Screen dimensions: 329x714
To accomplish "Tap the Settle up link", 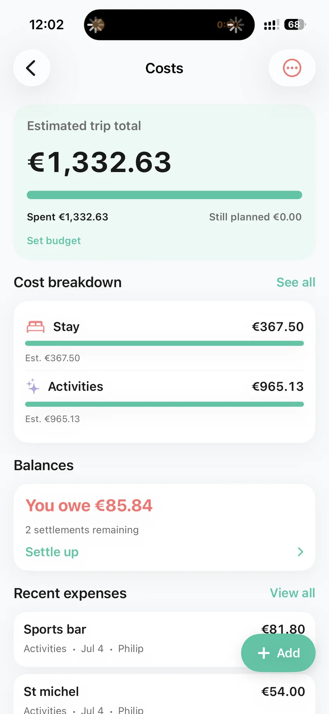I will pyautogui.click(x=52, y=552).
